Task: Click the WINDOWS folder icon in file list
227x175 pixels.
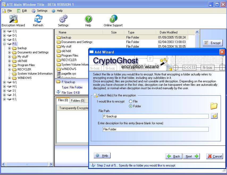Action: (x=59, y=69)
